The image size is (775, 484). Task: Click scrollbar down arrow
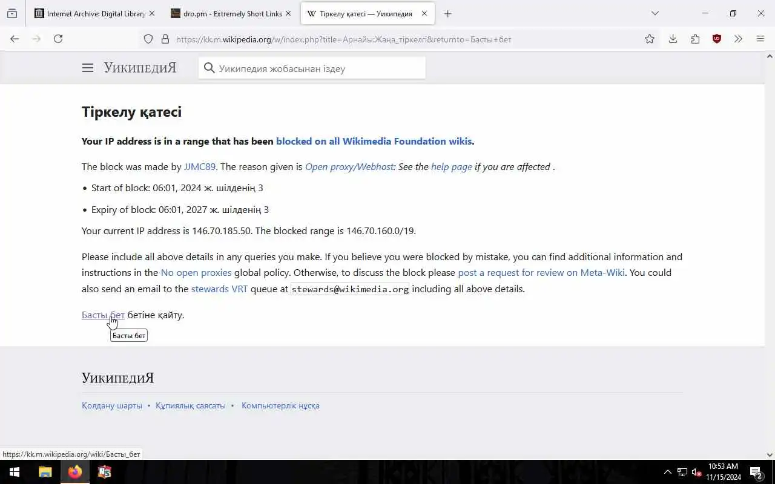click(x=770, y=454)
